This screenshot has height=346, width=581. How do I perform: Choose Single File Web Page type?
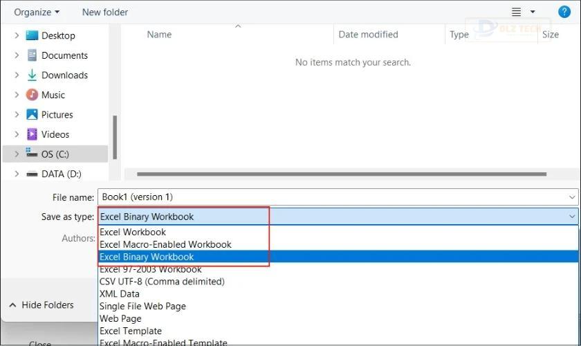338,306
